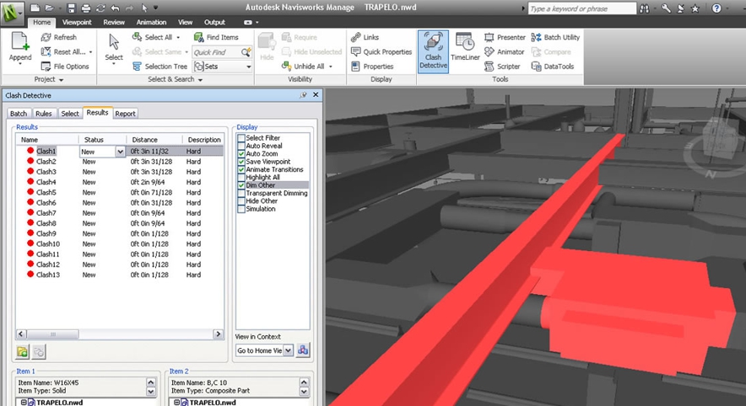Enable Transparent Dimming
The width and height of the screenshot is (746, 406).
point(241,193)
